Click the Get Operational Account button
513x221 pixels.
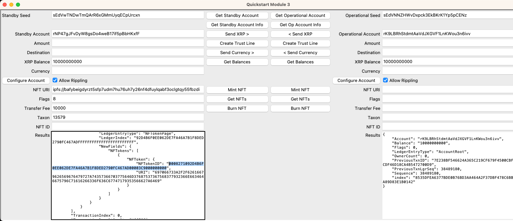[x=300, y=16]
